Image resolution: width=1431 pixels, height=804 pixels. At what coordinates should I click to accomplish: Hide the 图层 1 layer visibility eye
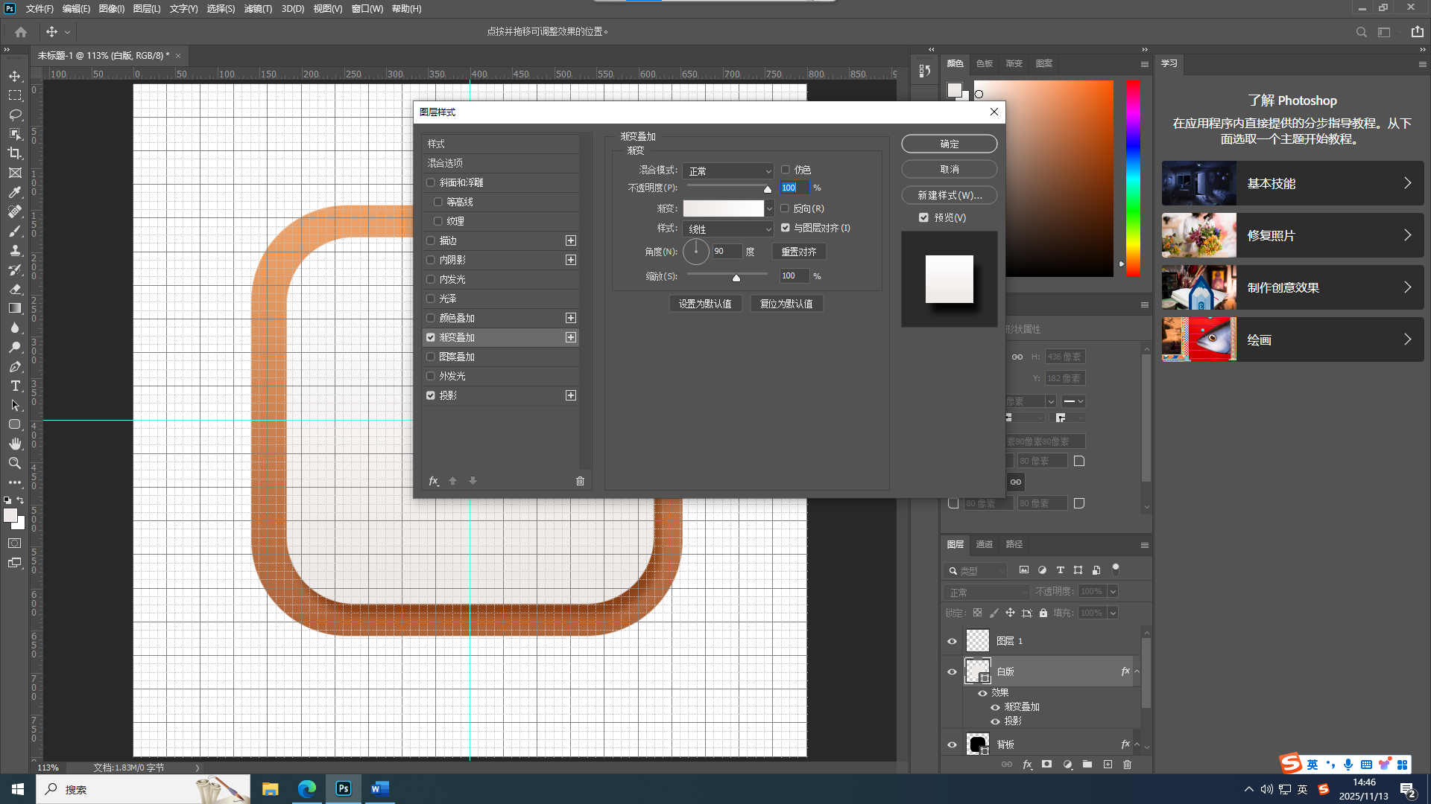(952, 641)
